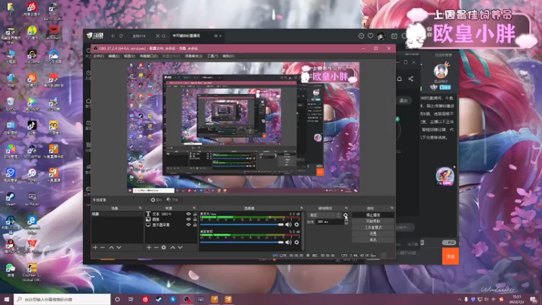Show hidden system tray icons chevron
This screenshot has width=542, height=305.
(459, 299)
